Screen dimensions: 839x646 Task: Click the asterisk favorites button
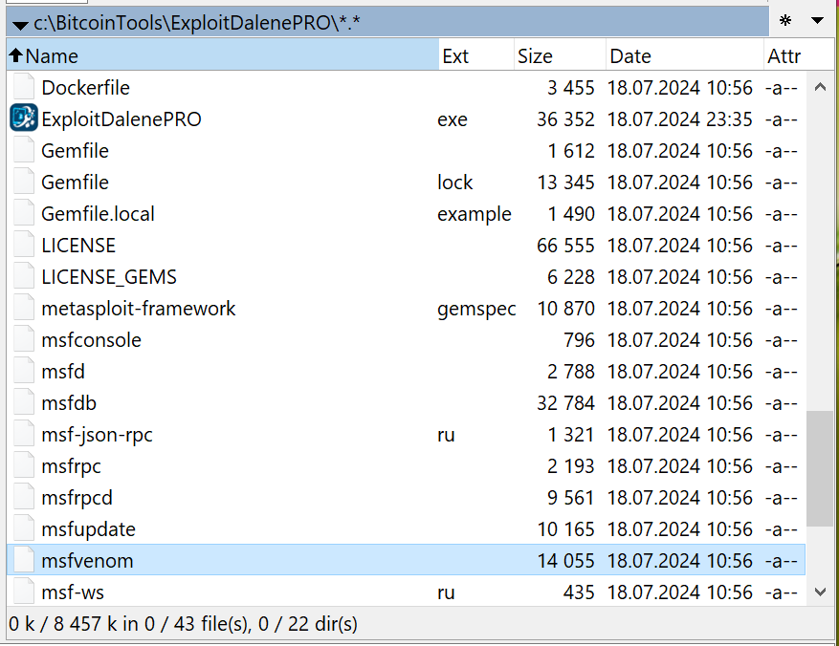[785, 21]
